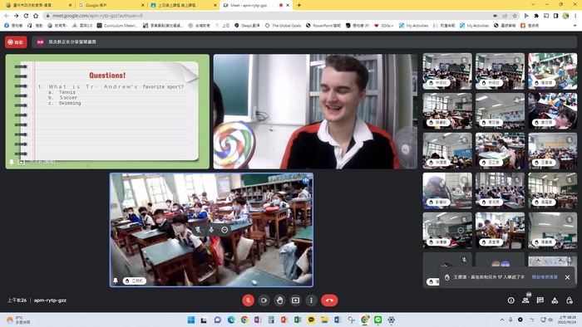The image size is (582, 327).
Task: Open the Chrome three-dot menu
Action: click(x=575, y=16)
